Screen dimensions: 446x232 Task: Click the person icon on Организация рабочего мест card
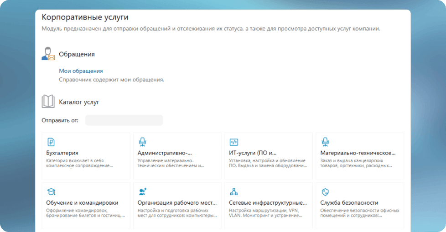pos(142,191)
